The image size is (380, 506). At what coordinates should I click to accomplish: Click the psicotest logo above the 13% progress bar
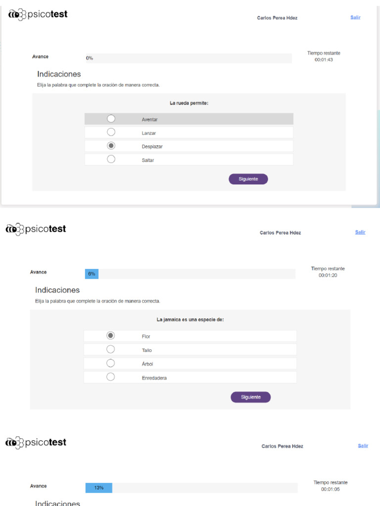[36, 442]
